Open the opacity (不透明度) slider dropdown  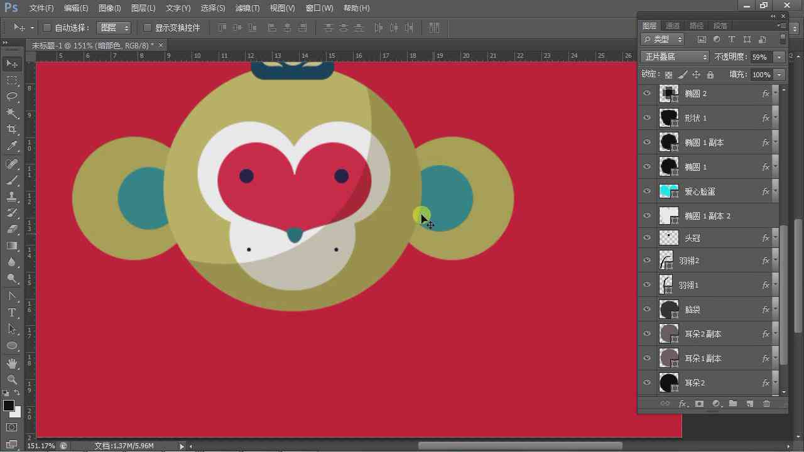point(780,57)
